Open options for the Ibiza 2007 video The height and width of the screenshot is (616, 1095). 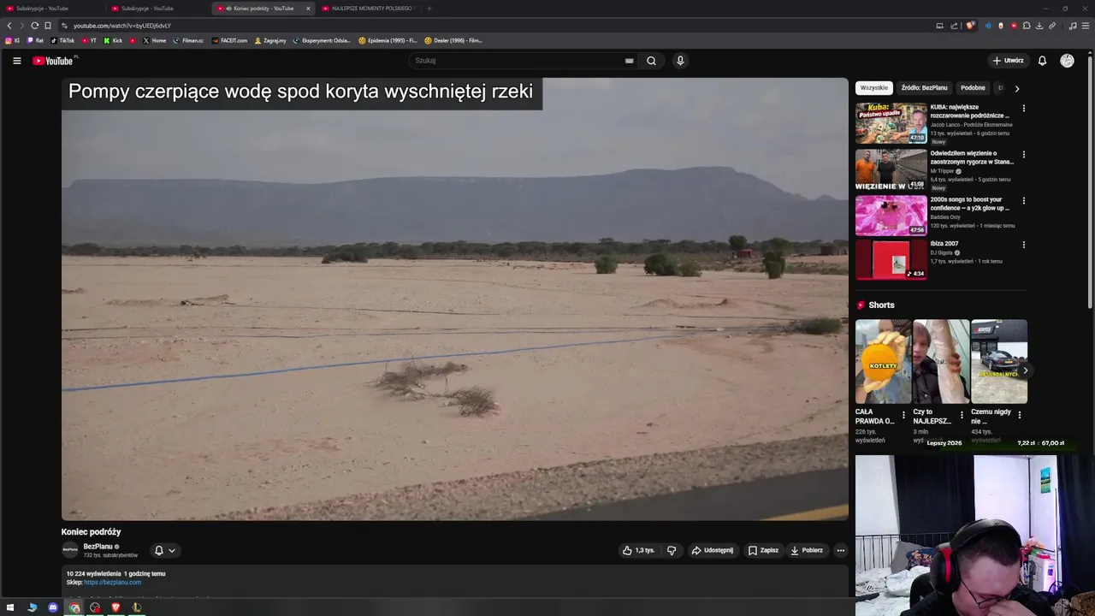(1023, 245)
